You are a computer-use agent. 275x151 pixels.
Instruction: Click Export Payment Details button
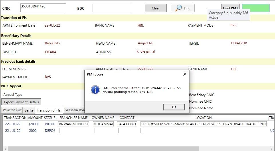coord(21,102)
